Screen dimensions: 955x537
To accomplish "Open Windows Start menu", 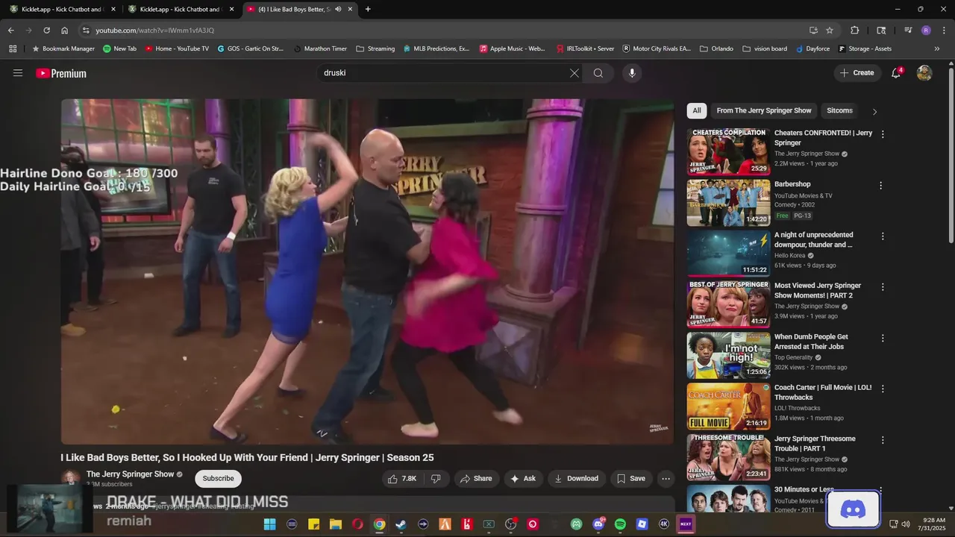I will pos(269,524).
